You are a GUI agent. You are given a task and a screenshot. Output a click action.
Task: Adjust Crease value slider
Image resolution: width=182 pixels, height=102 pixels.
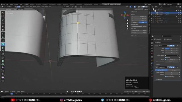click(139, 33)
